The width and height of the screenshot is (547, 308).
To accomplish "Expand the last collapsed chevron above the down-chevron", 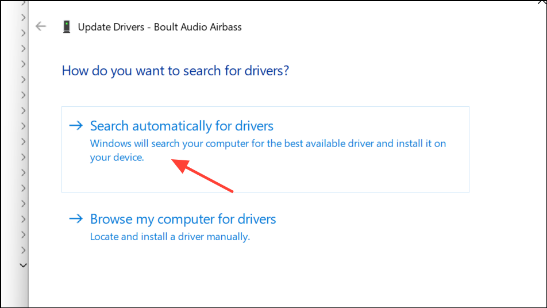I will point(24,250).
